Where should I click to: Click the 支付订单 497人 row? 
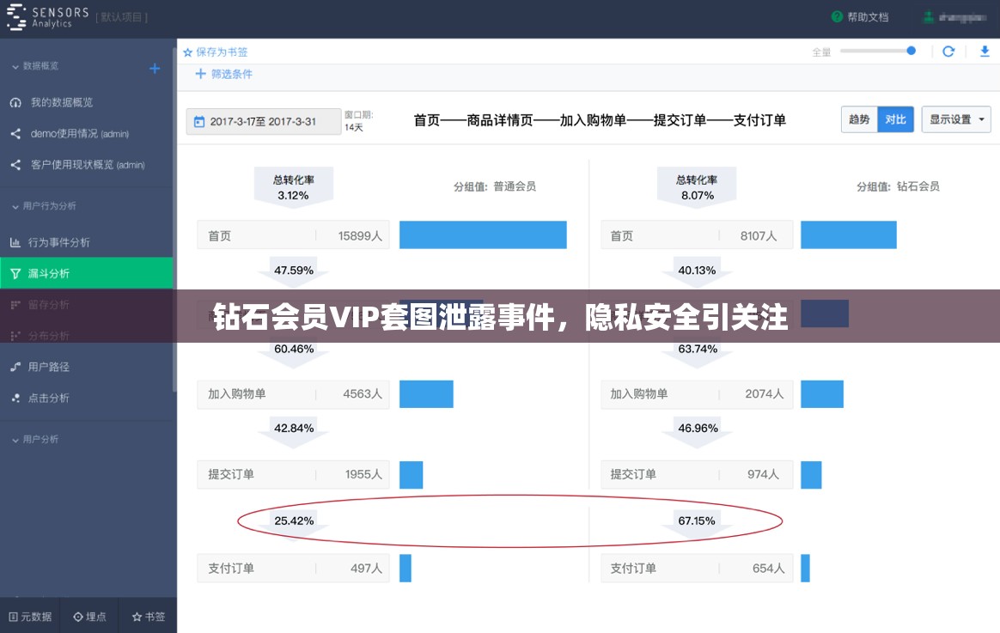click(293, 568)
